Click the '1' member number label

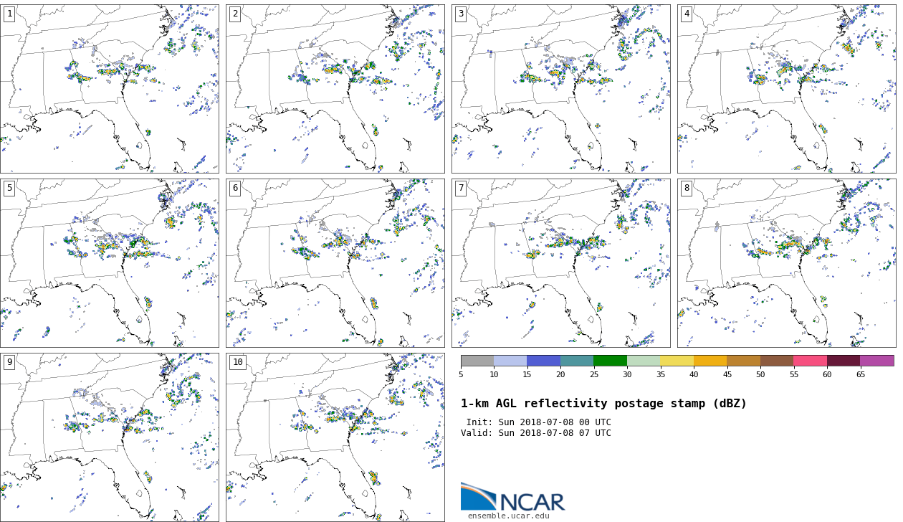(9, 14)
